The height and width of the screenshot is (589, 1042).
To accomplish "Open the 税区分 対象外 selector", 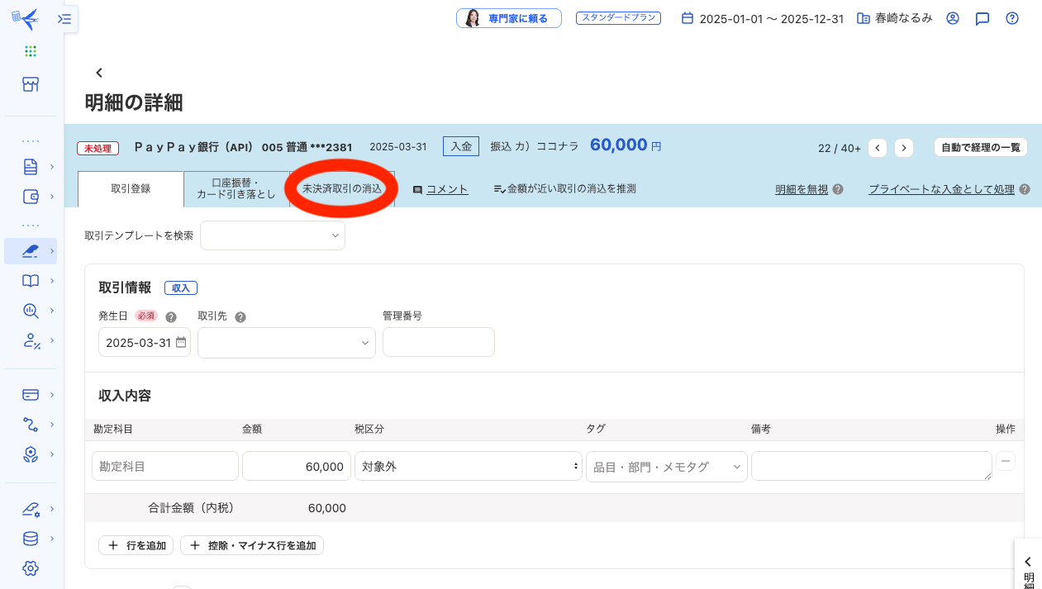I will coord(468,466).
